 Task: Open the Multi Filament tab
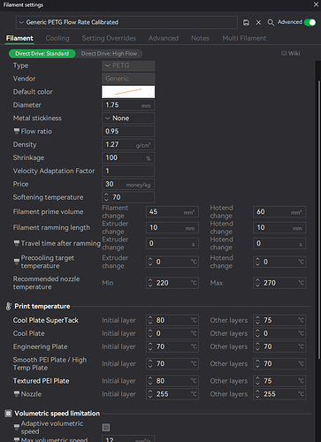point(244,38)
